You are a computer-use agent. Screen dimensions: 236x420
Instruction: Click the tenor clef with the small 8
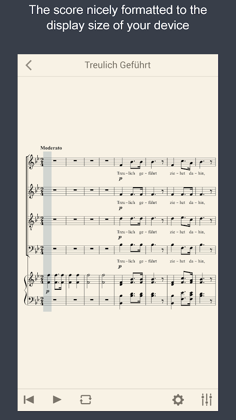[x=31, y=221]
